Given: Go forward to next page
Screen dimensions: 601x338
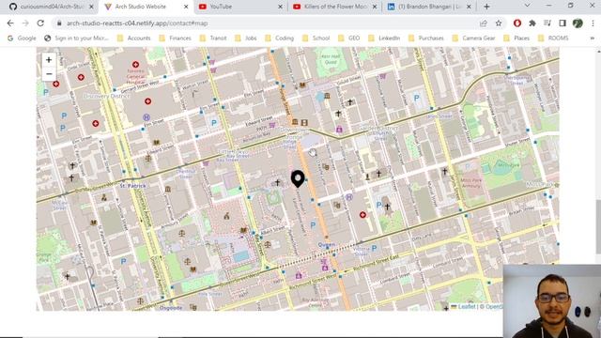Looking at the screenshot, I should pos(25,23).
